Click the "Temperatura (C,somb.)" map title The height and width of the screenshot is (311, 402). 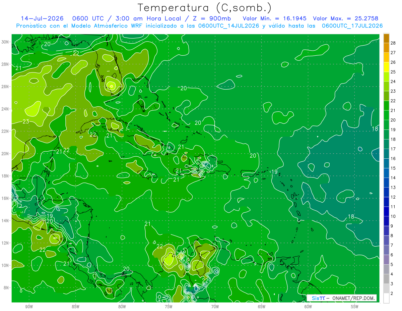click(x=205, y=8)
